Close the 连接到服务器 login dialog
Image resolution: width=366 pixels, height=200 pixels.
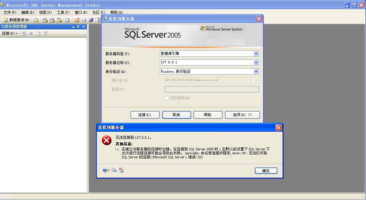[259, 19]
